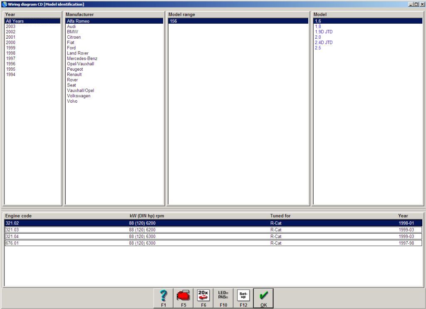This screenshot has width=426, height=309.
Task: Select 'All Years' in the Year list
Action: [32, 21]
